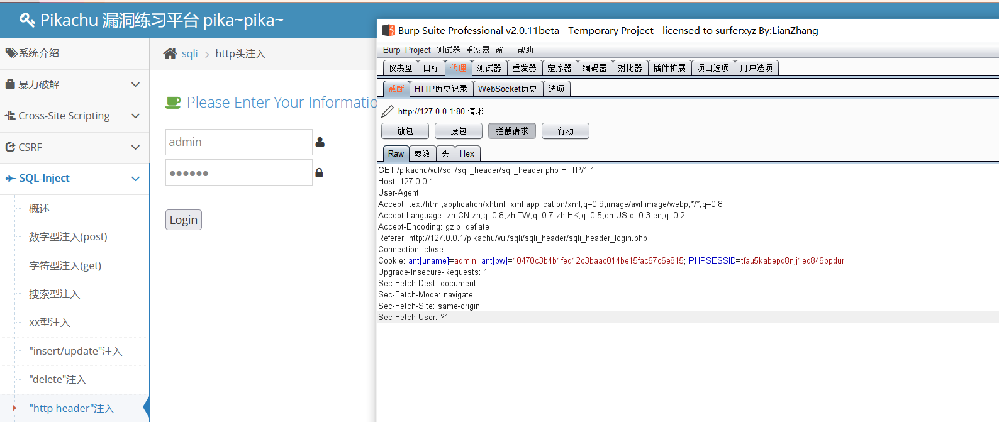Switch to the 测试器 tab
The image size is (999, 422).
(x=489, y=68)
